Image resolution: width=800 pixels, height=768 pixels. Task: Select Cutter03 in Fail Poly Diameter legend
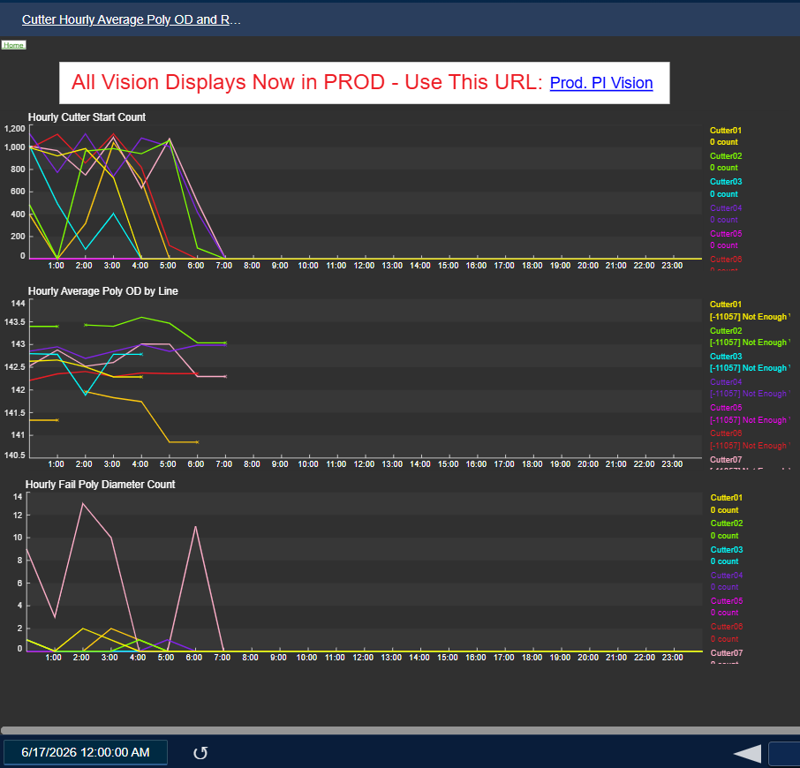[x=726, y=550]
